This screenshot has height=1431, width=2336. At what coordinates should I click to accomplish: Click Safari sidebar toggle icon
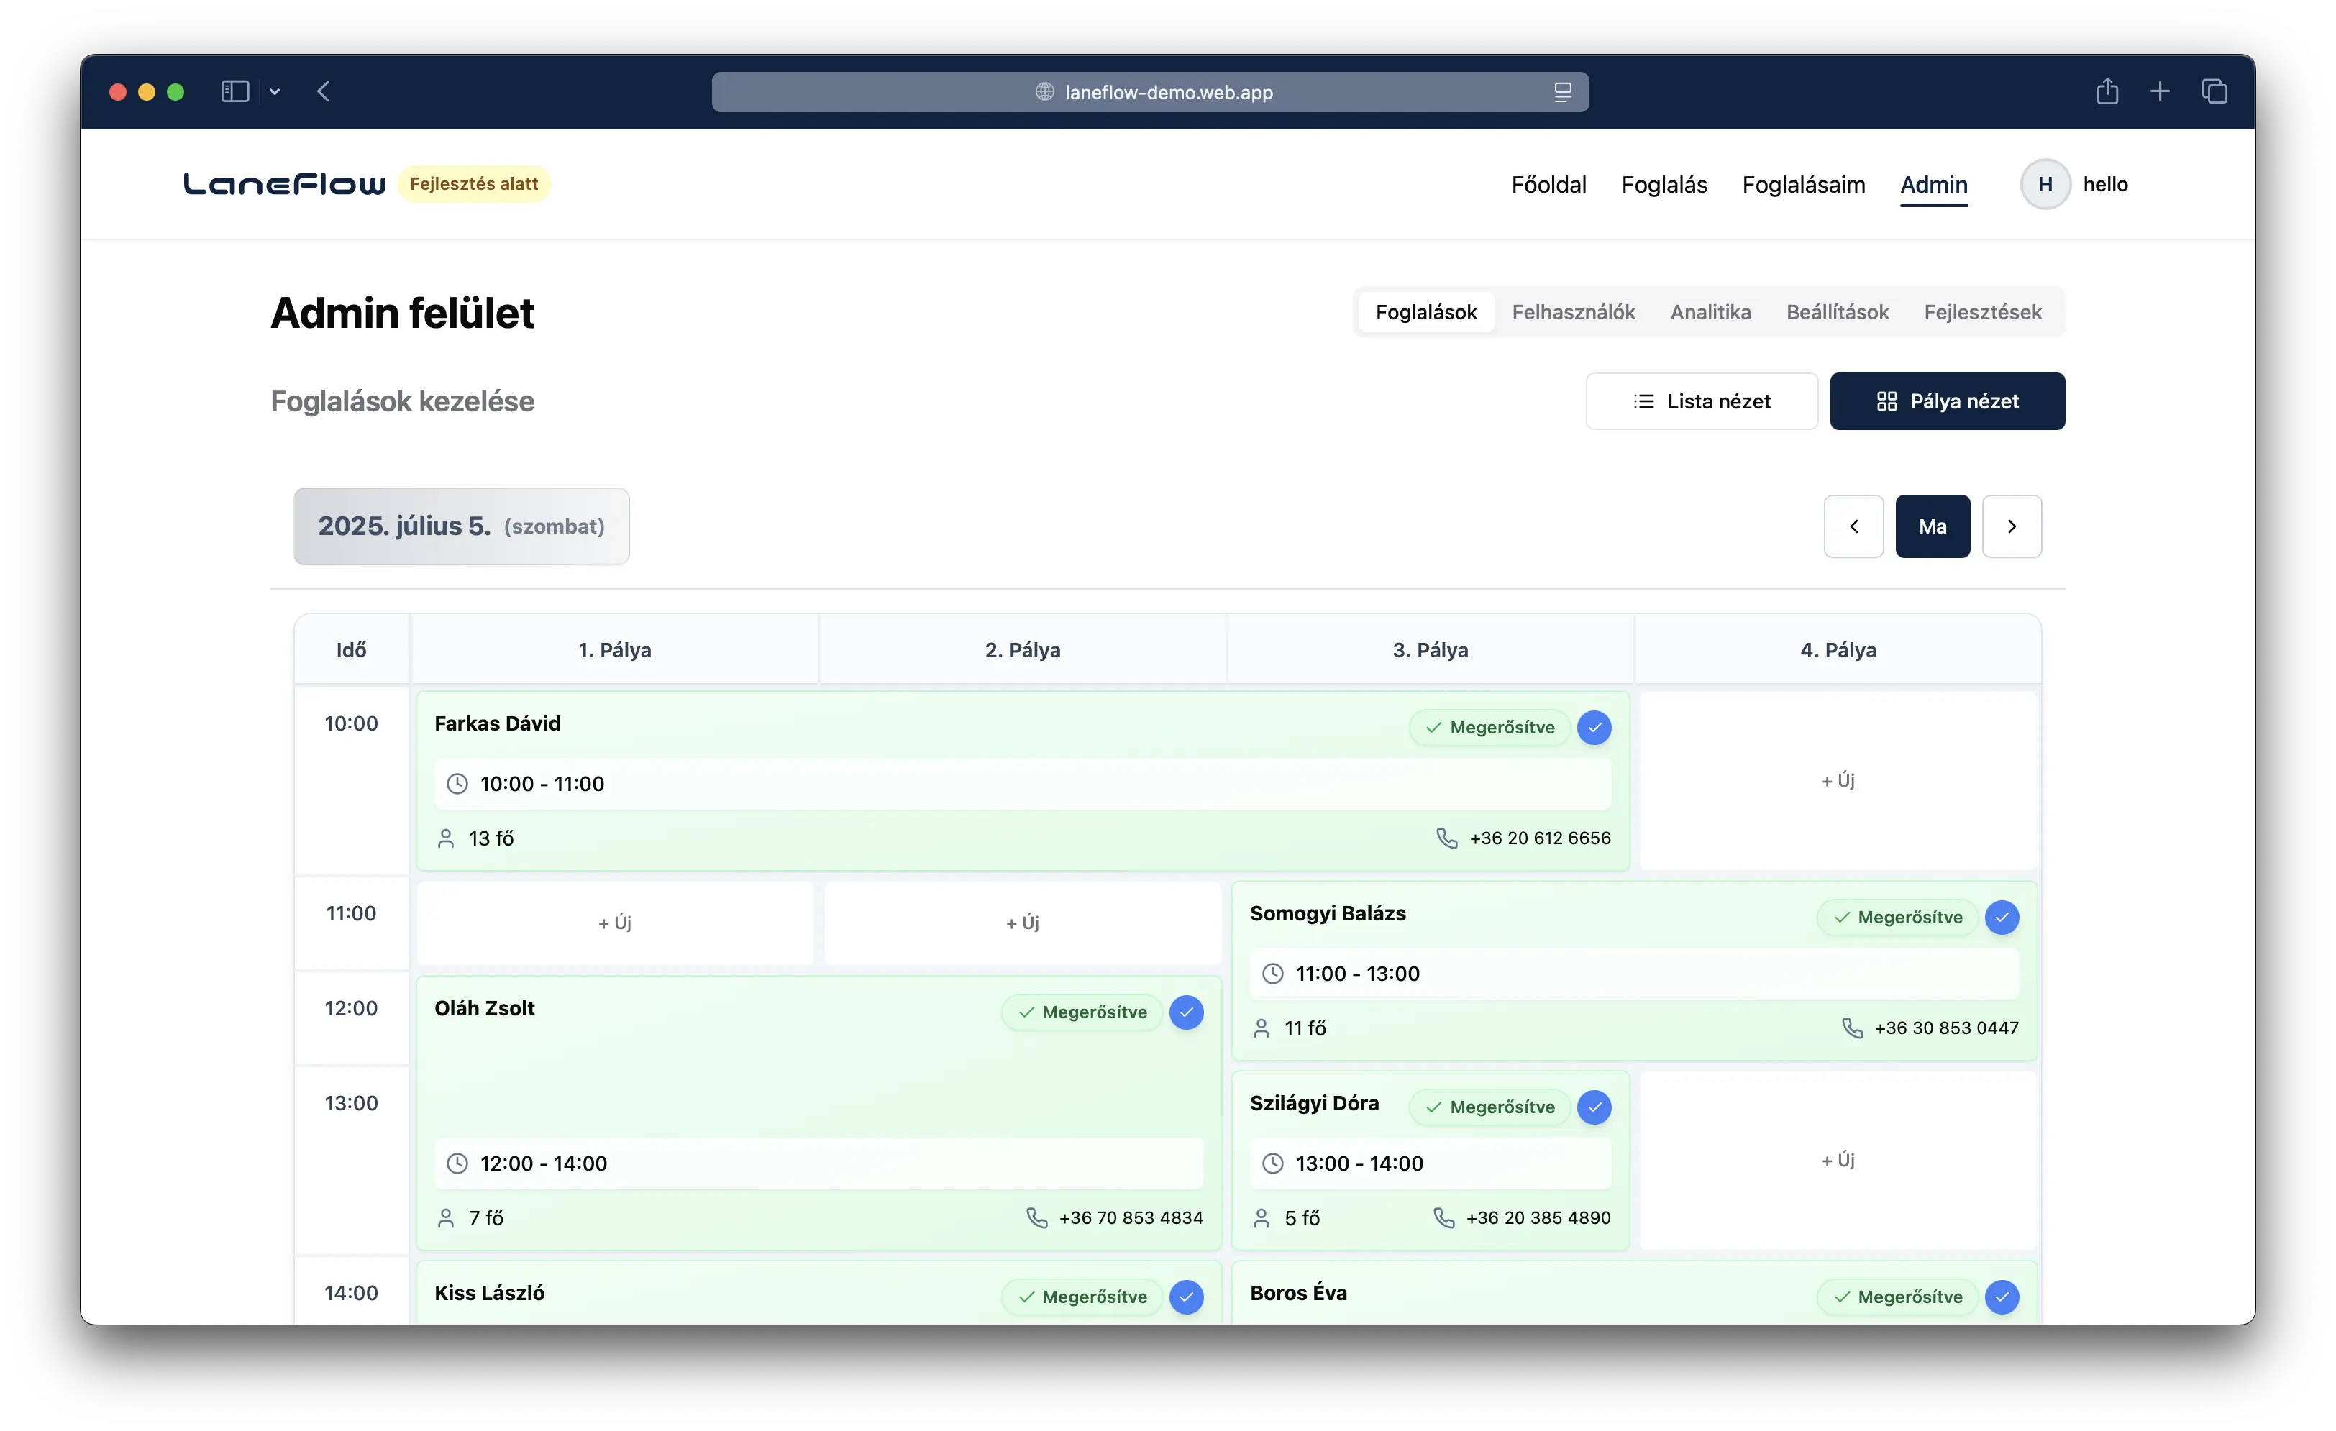click(x=234, y=92)
